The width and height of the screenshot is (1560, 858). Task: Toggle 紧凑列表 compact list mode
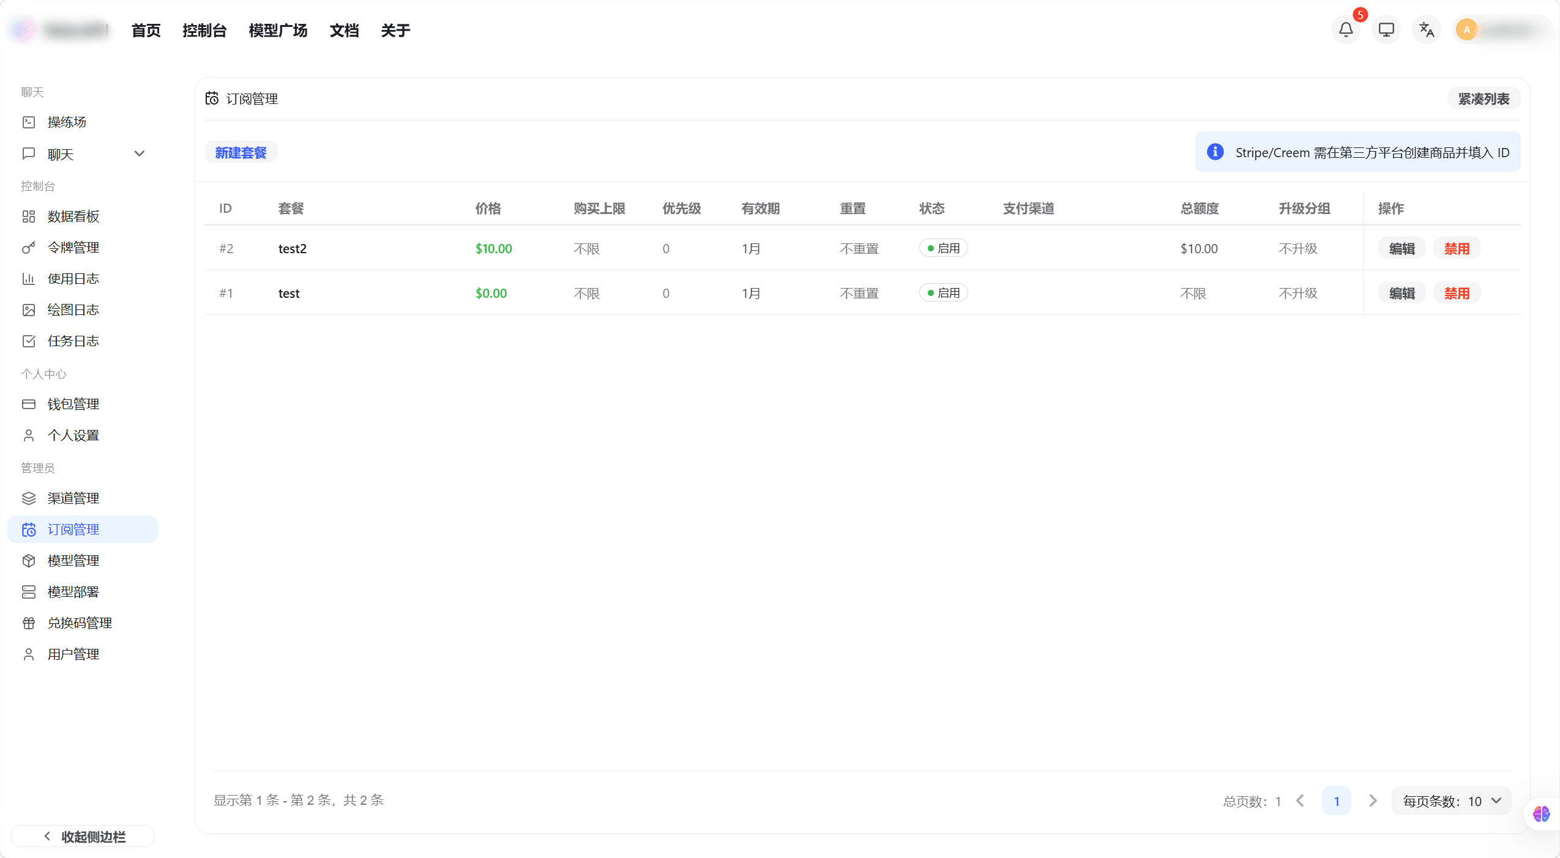[1483, 98]
